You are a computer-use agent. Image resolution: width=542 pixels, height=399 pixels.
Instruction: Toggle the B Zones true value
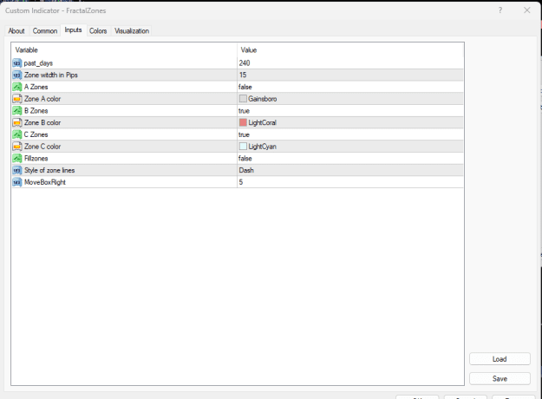point(350,111)
